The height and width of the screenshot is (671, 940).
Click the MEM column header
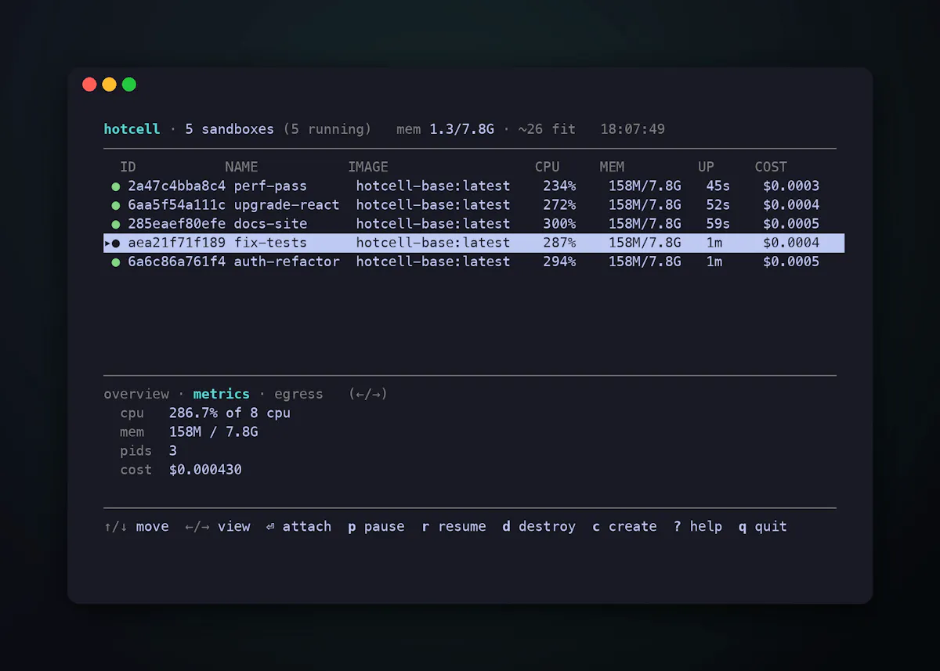613,167
